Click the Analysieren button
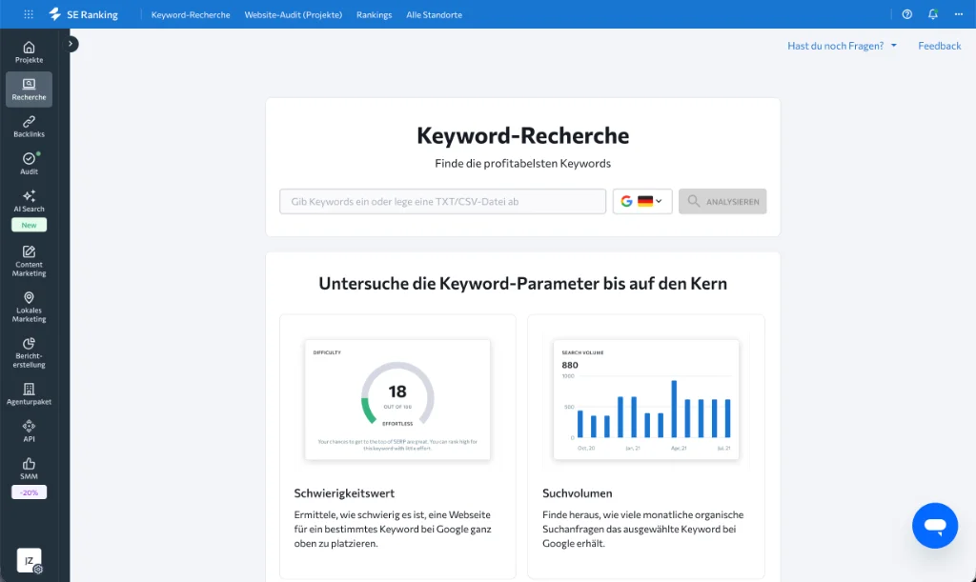 pyautogui.click(x=722, y=202)
